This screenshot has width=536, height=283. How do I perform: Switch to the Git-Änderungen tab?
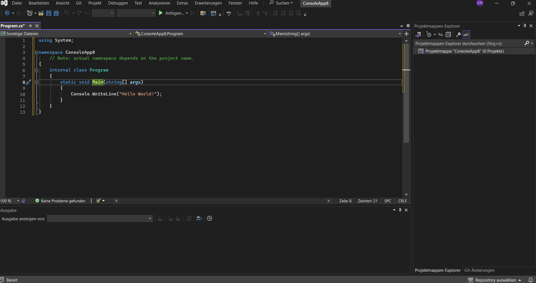(x=479, y=270)
